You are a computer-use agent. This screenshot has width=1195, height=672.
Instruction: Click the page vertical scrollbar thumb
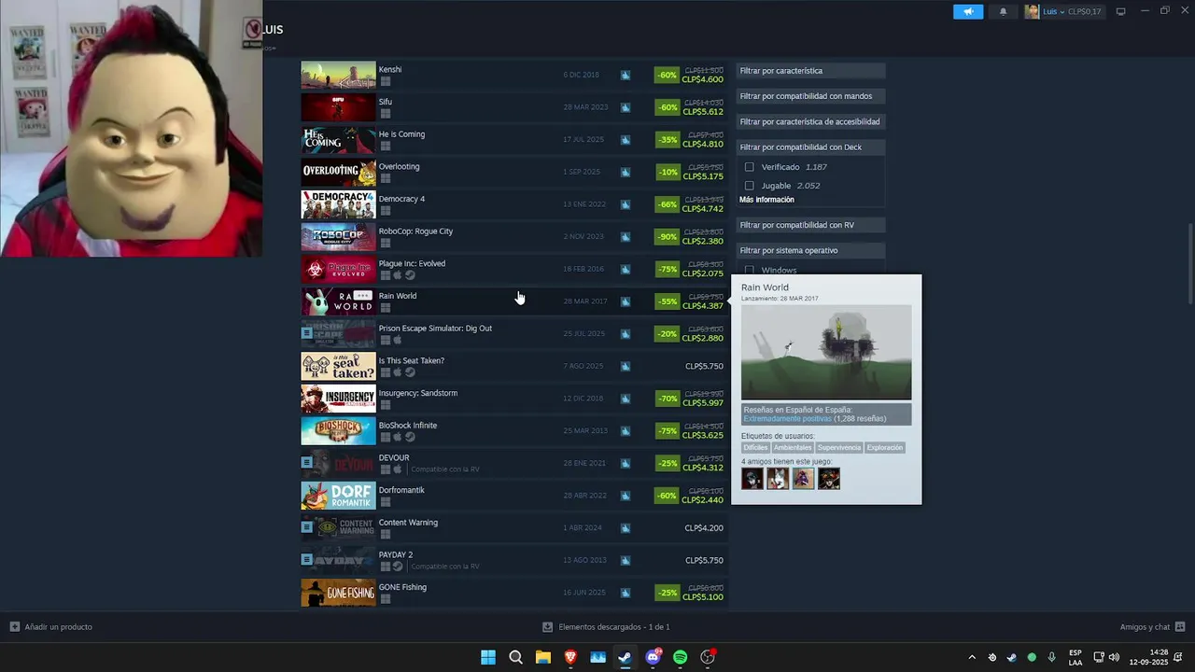pos(1190,263)
